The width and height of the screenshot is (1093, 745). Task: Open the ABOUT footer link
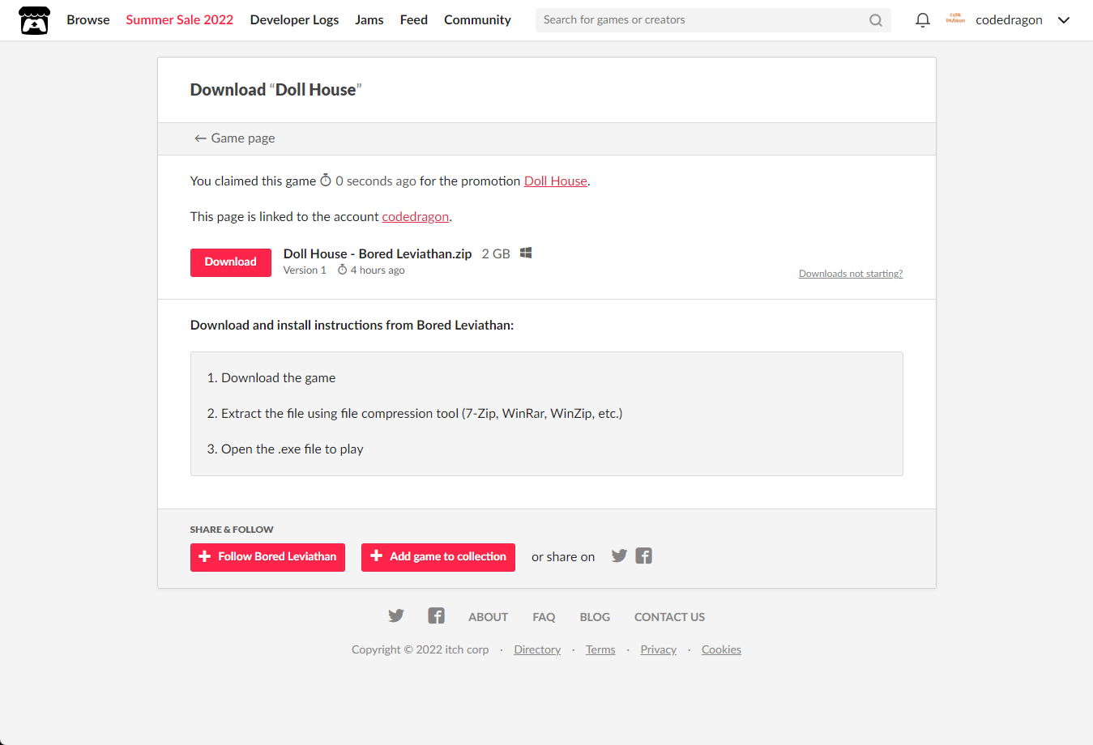(x=488, y=617)
